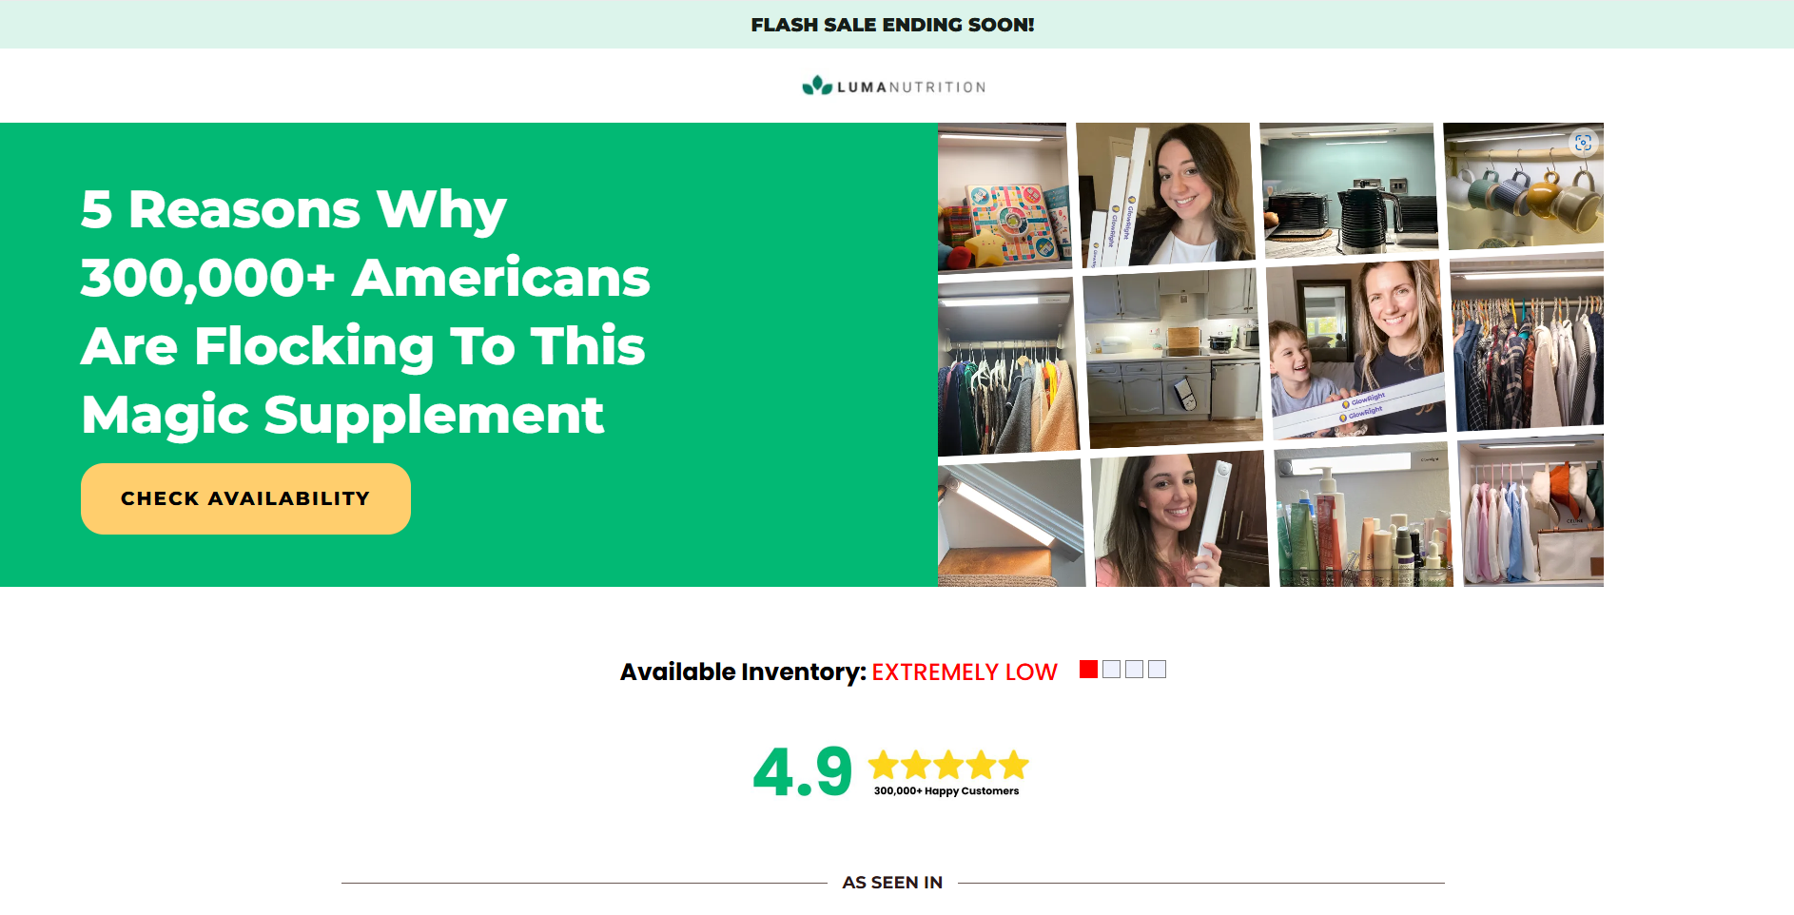
Task: Click the 5 Reasons Why headline
Action: 365,311
